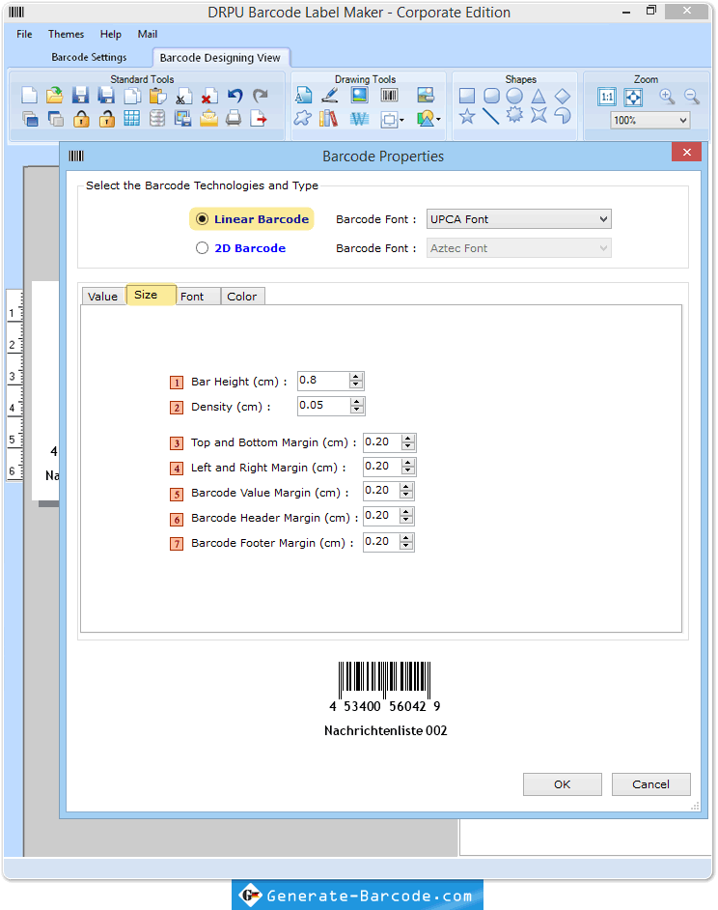Open the database icon in Standard Tools

tap(157, 119)
